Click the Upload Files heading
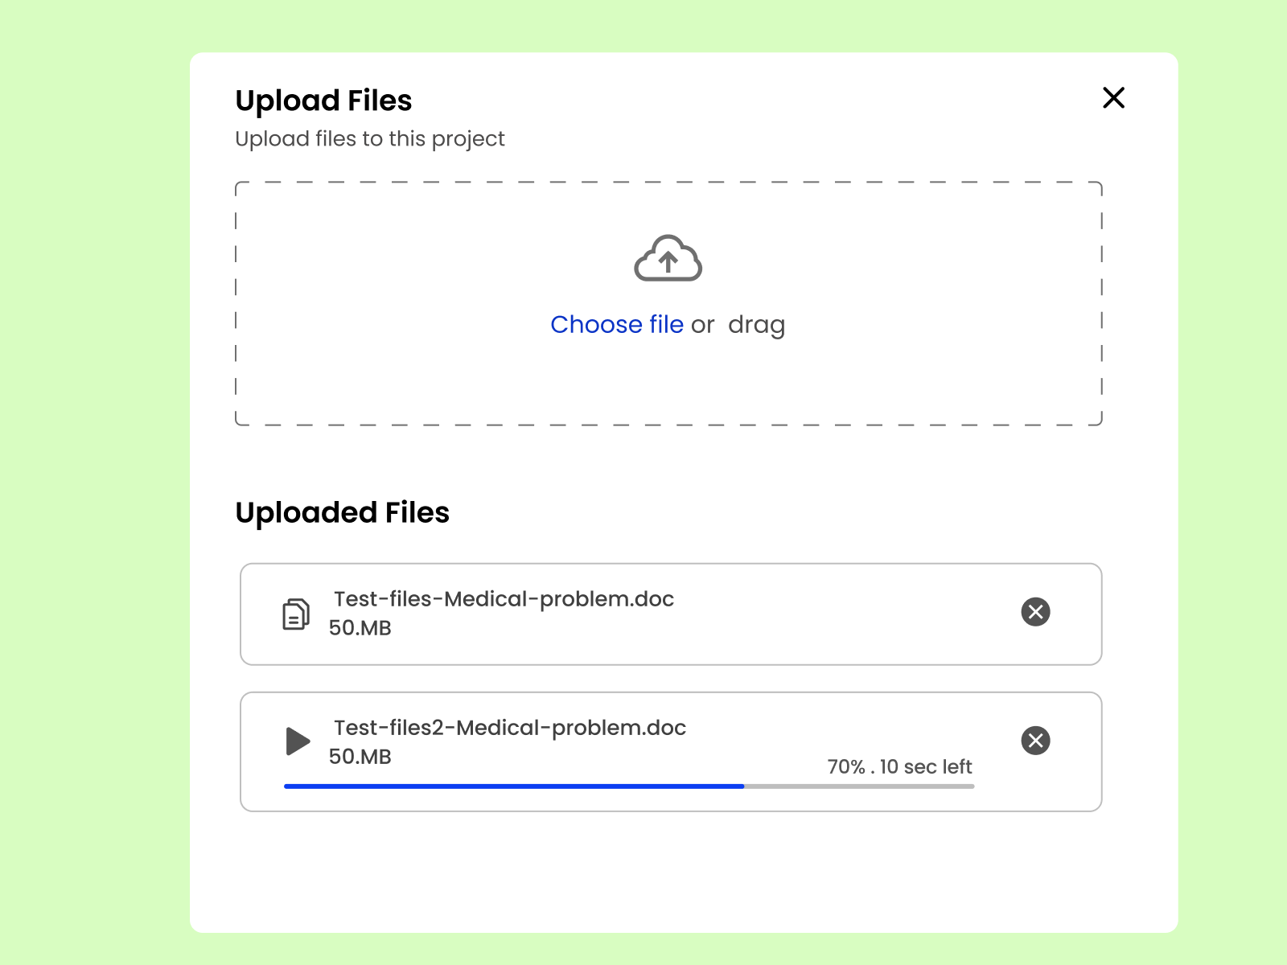The image size is (1287, 965). pyautogui.click(x=323, y=100)
